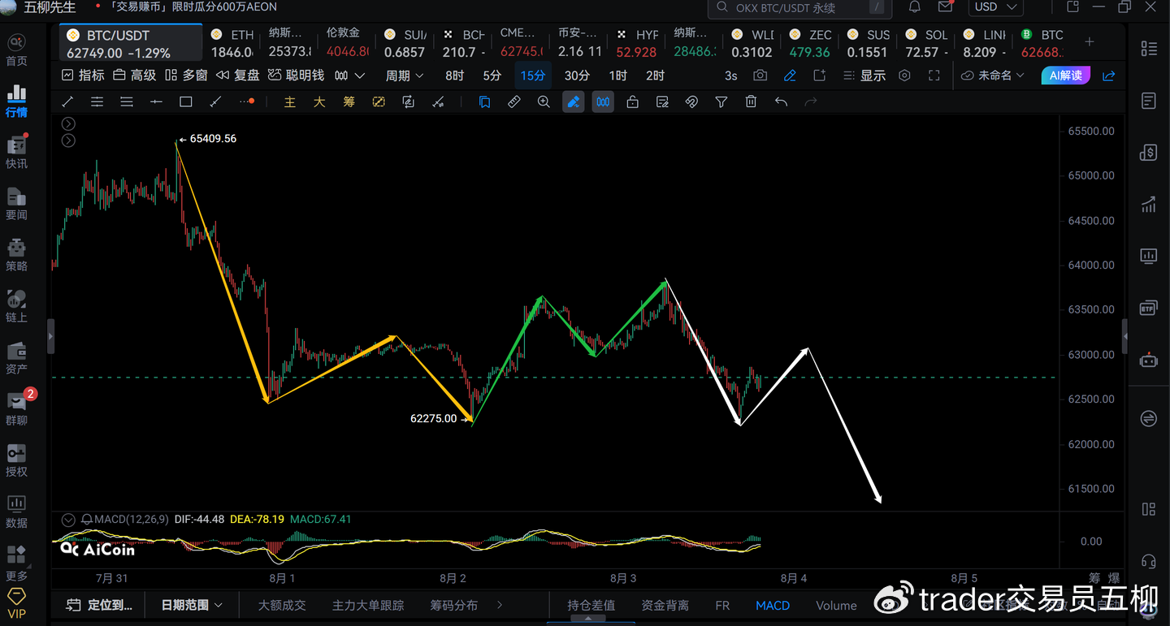The image size is (1170, 626).
Task: Select the 30分 timeframe button
Action: coord(577,76)
